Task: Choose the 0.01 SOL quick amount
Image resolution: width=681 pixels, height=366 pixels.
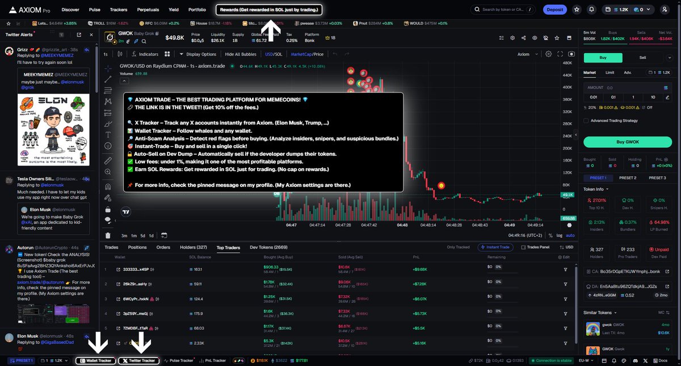Action: pyautogui.click(x=594, y=97)
